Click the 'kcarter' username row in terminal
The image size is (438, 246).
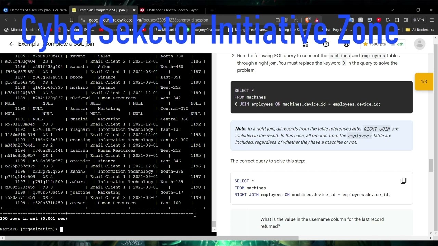[x=79, y=109]
